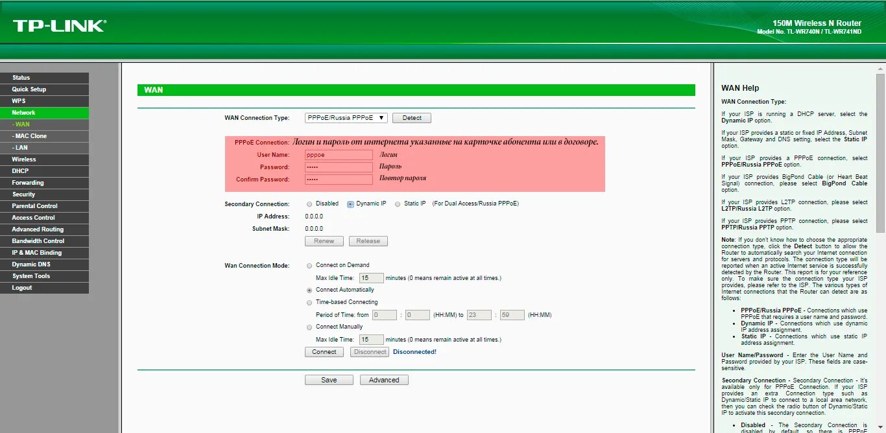Image resolution: width=886 pixels, height=433 pixels.
Task: Click the Confirm Password field
Action: click(339, 180)
